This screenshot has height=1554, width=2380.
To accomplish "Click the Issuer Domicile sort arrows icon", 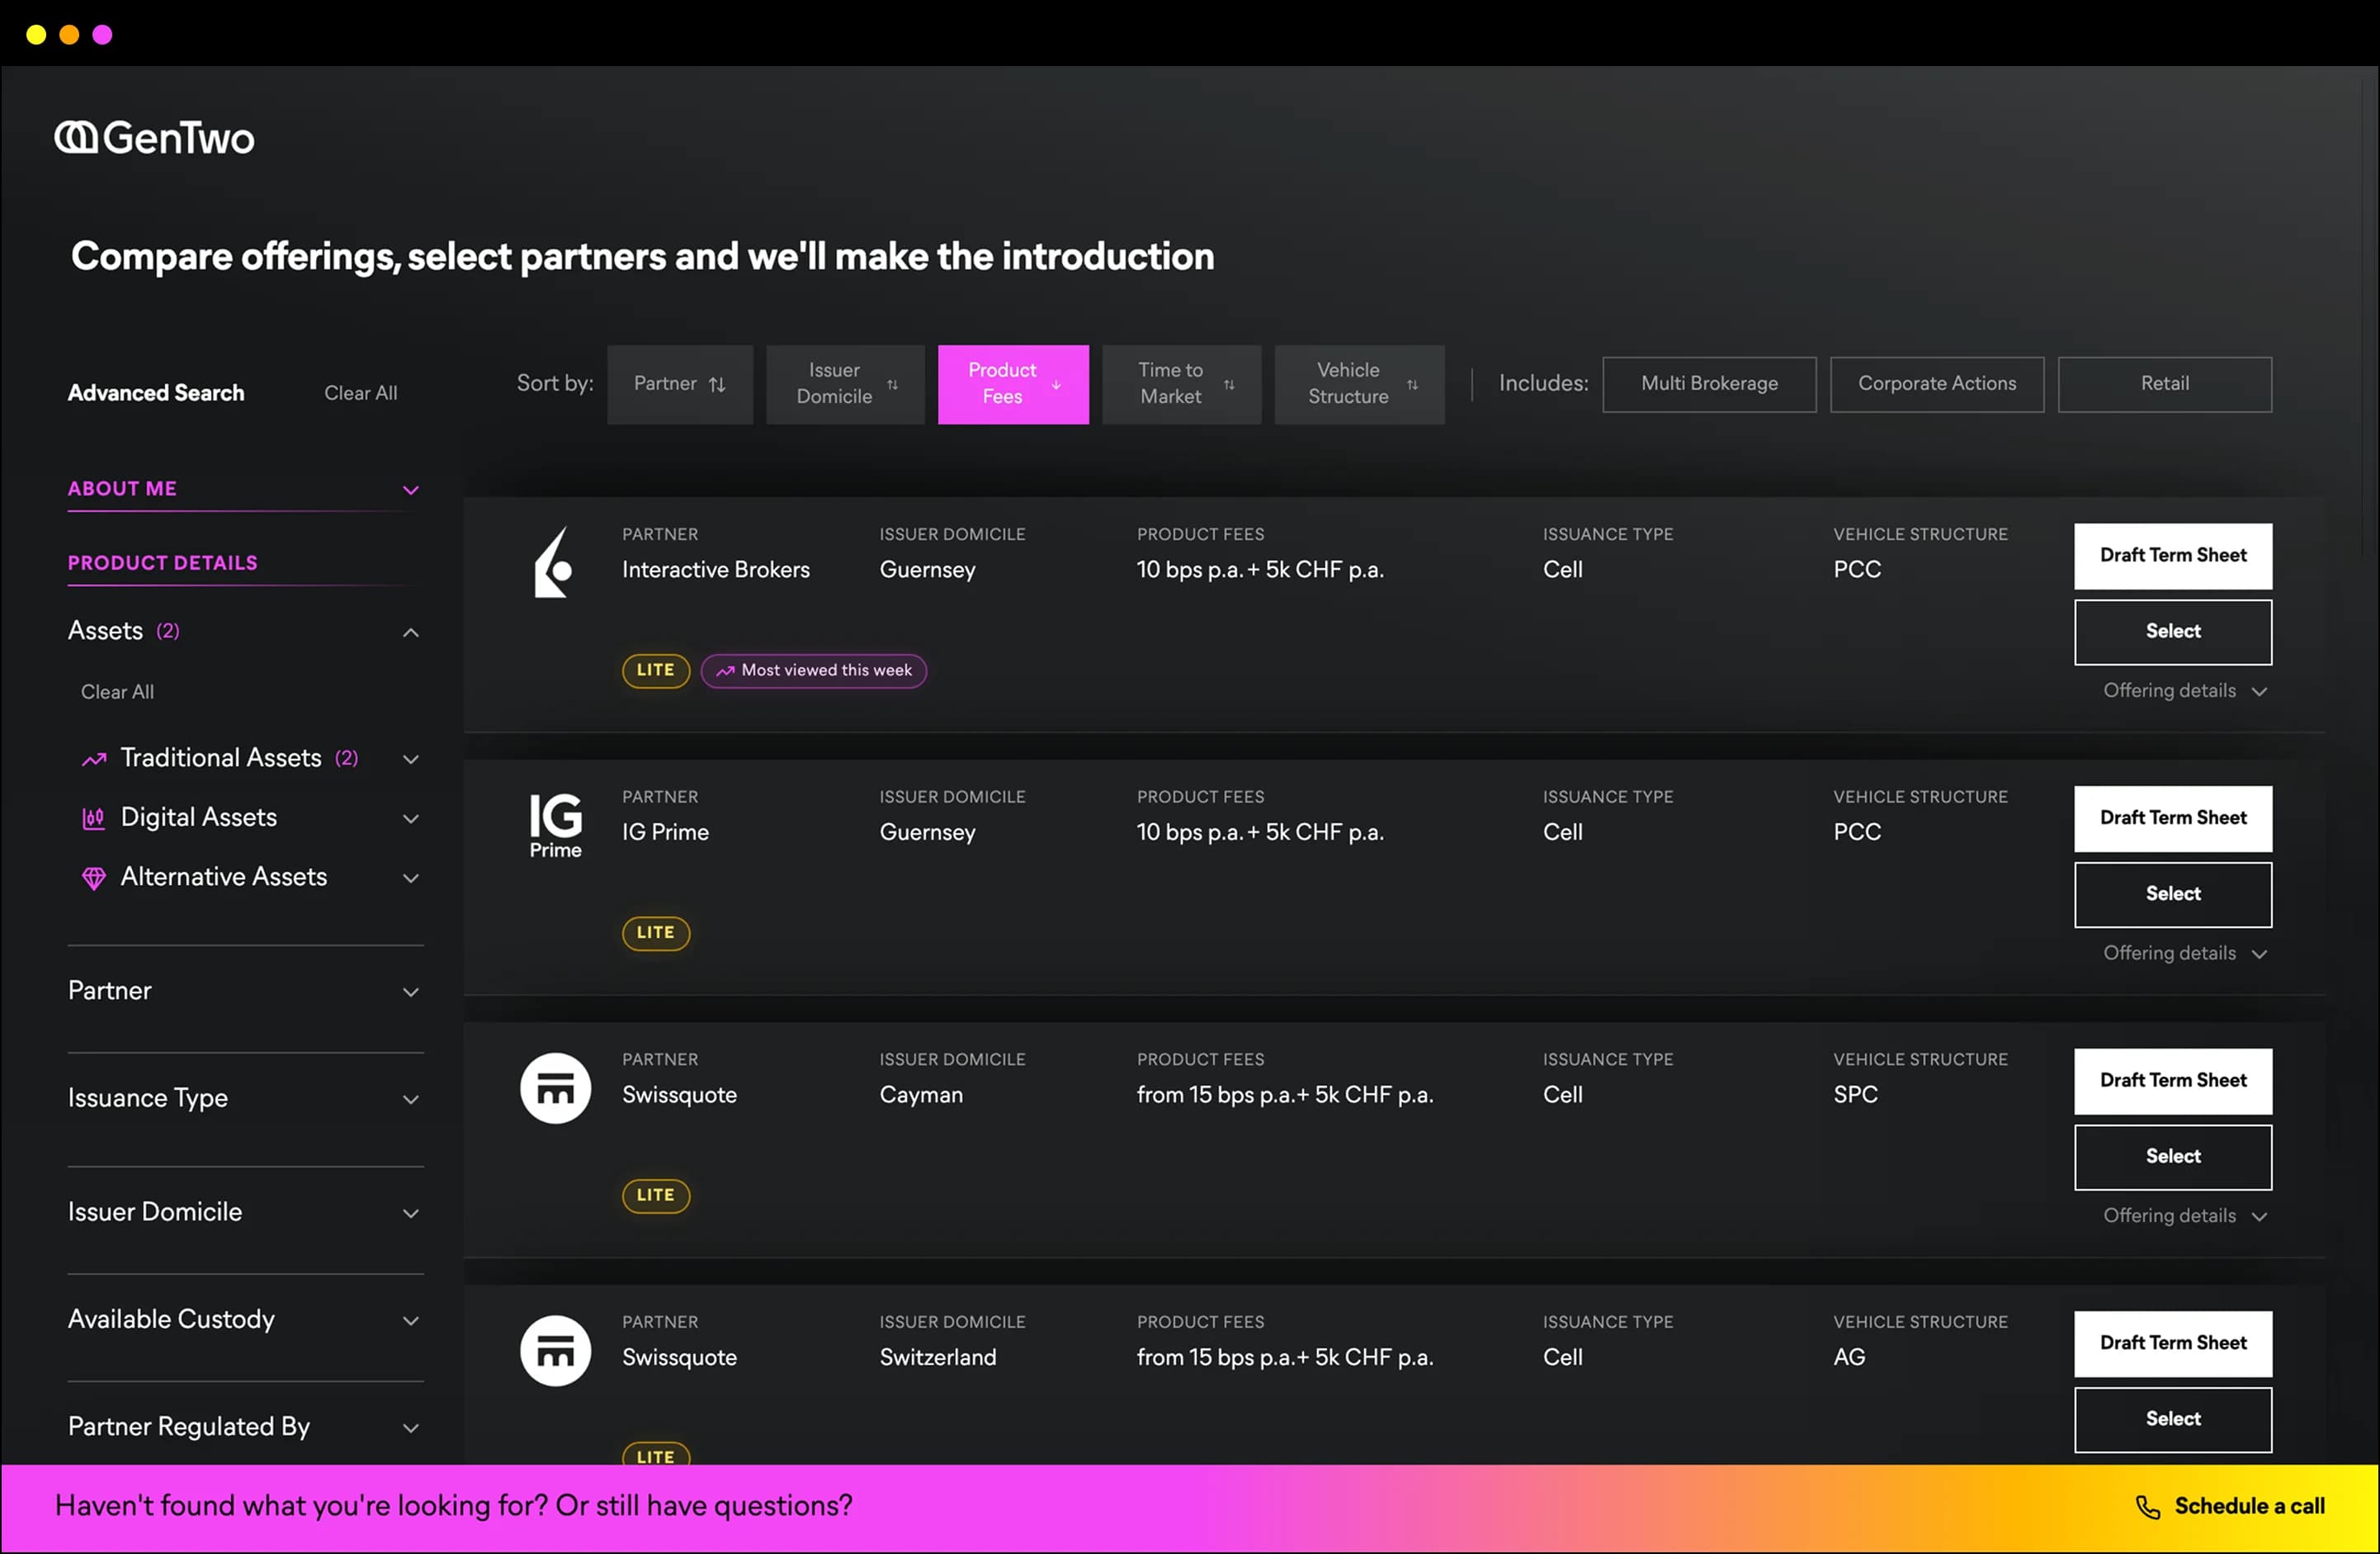I will pyautogui.click(x=892, y=384).
